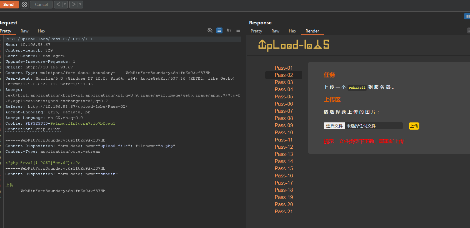Go forward to the next request
This screenshot has width=470, height=228.
73,4
